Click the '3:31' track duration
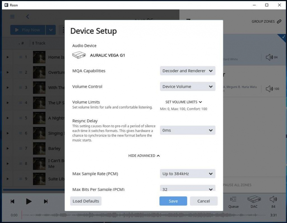Image resolution: width=287 pixels, height=223 pixels. (x=274, y=215)
